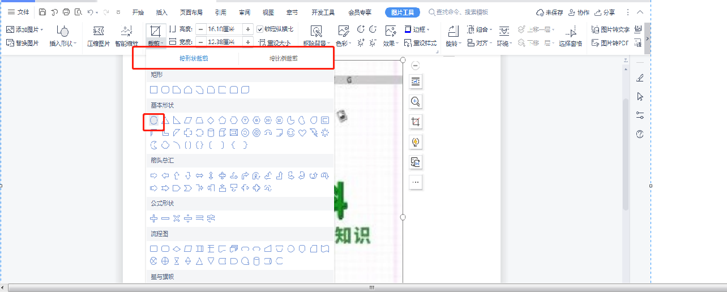The height and width of the screenshot is (292, 727).
Task: Click the zoom magnifier beside the image
Action: [416, 102]
